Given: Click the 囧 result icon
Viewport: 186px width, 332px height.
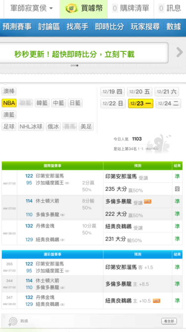Looking at the screenshot, I should [x=177, y=189].
